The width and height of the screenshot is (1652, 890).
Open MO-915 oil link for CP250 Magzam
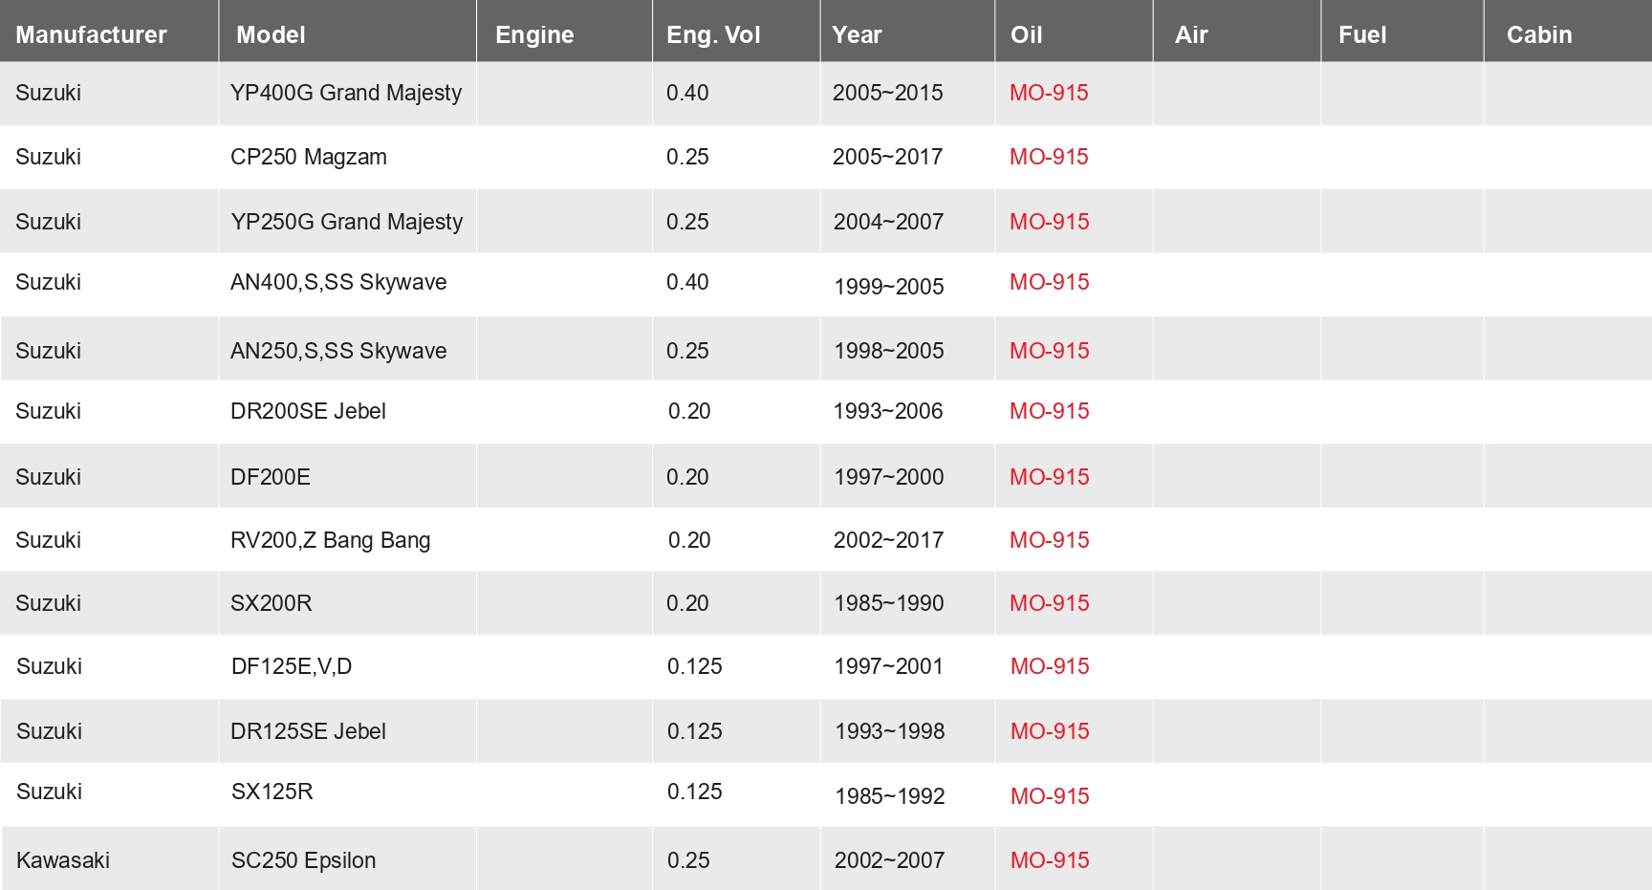point(1049,157)
